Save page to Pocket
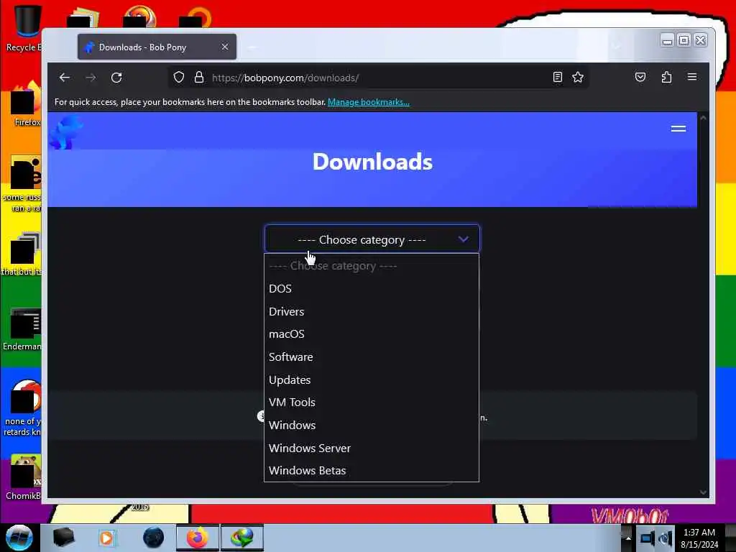The image size is (736, 552). tap(640, 77)
